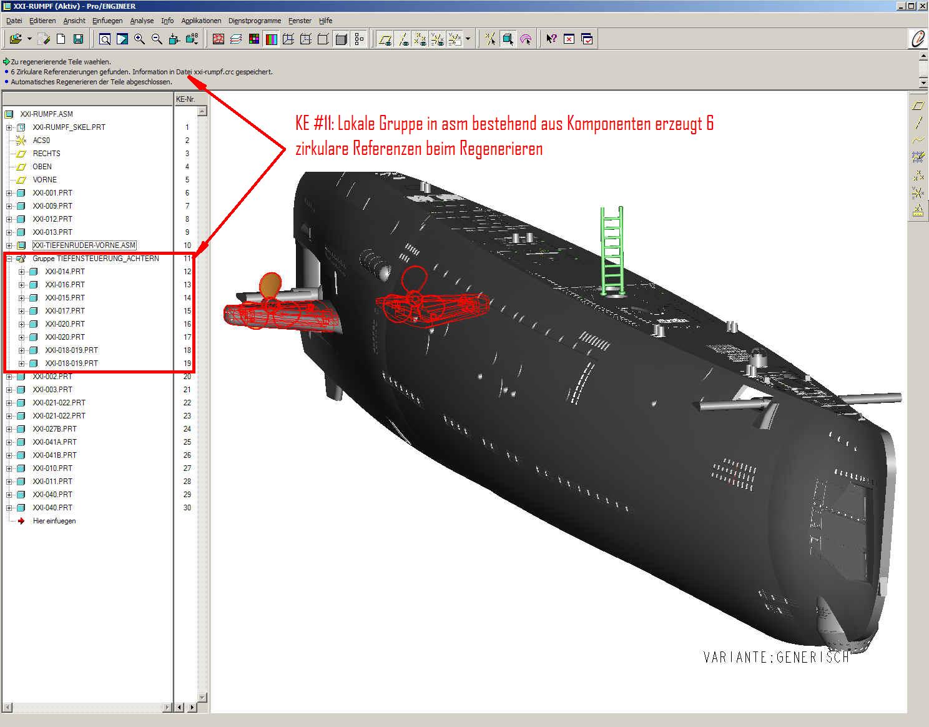Open the Einfuegen menu
Screen dimensions: 929x727
click(x=107, y=21)
